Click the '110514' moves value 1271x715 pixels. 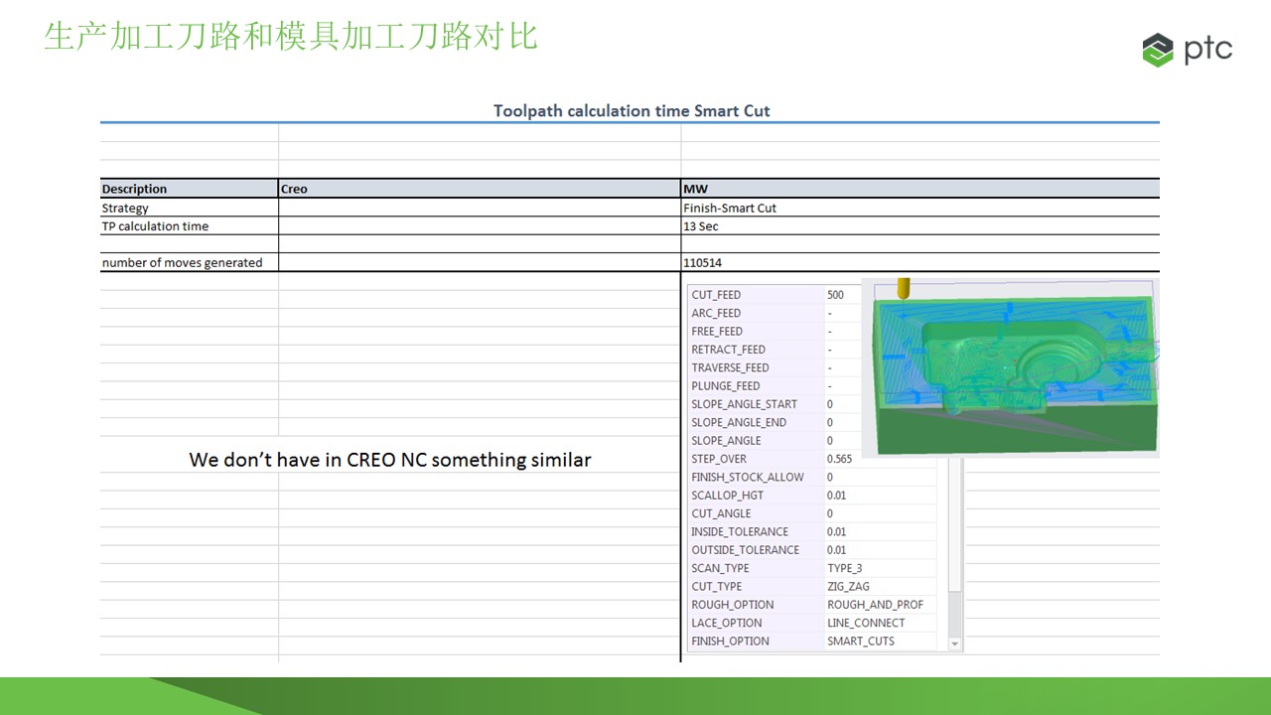[x=703, y=262]
